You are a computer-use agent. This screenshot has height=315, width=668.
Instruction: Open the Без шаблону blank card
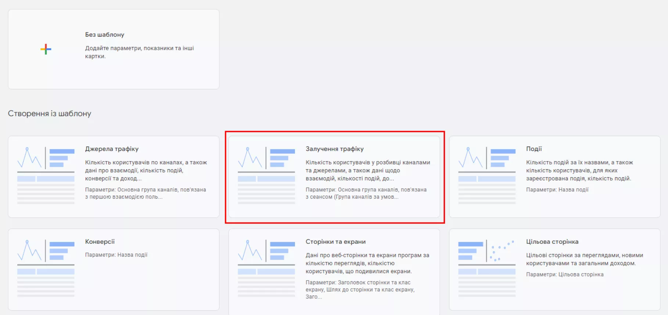pyautogui.click(x=114, y=49)
